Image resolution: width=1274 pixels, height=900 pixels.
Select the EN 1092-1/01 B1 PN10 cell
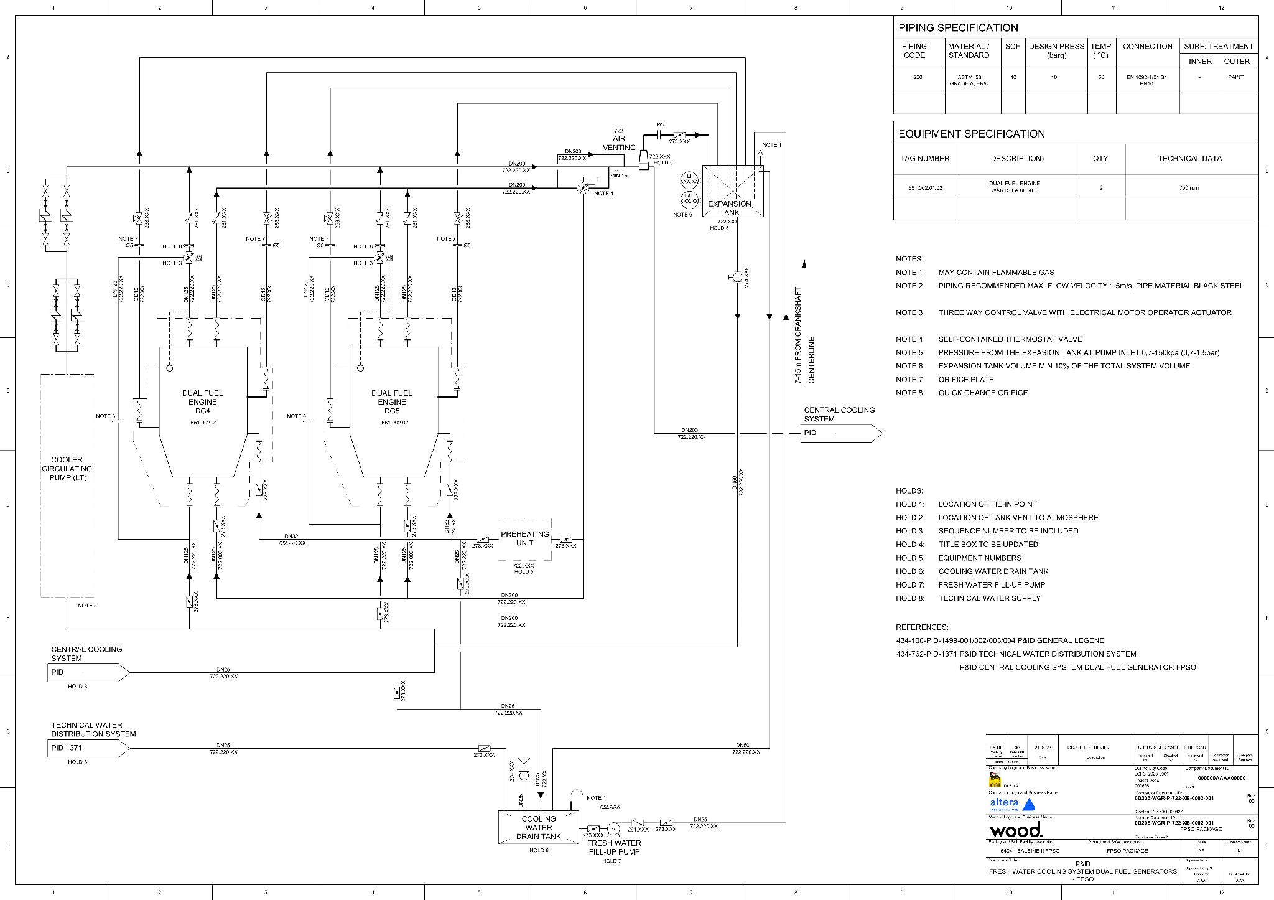click(1146, 80)
